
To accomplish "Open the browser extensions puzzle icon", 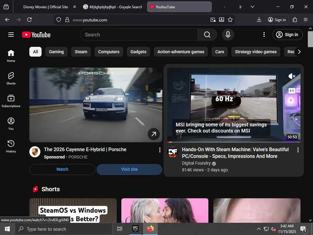I will coord(295,20).
